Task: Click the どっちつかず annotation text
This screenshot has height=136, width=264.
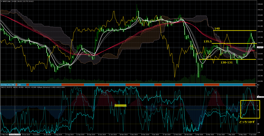Action: pyautogui.click(x=246, y=122)
